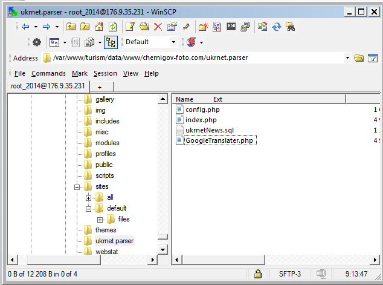
Task: Go back with the blue left arrow
Action: (x=25, y=27)
